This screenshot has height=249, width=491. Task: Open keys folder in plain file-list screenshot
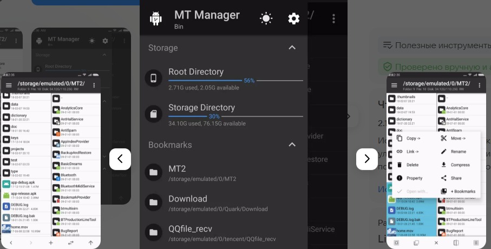(x=26, y=140)
